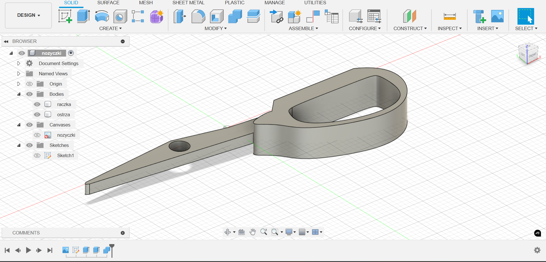The image size is (546, 262).
Task: Show the hidden Origin folder
Action: point(29,84)
